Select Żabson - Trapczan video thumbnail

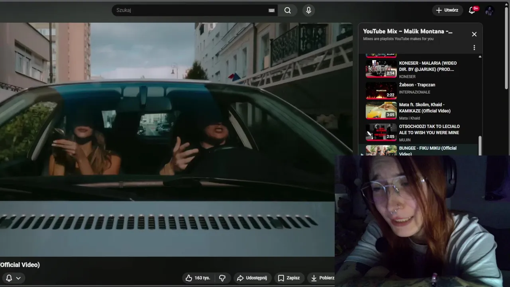pos(381,90)
